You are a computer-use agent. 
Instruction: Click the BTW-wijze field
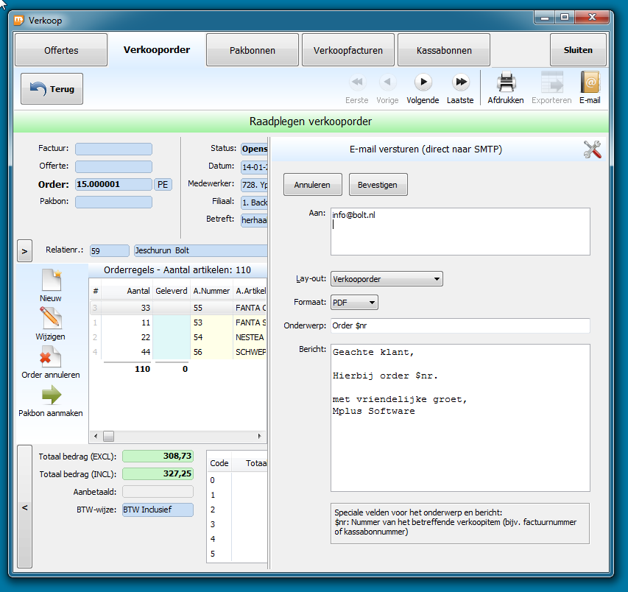click(158, 510)
